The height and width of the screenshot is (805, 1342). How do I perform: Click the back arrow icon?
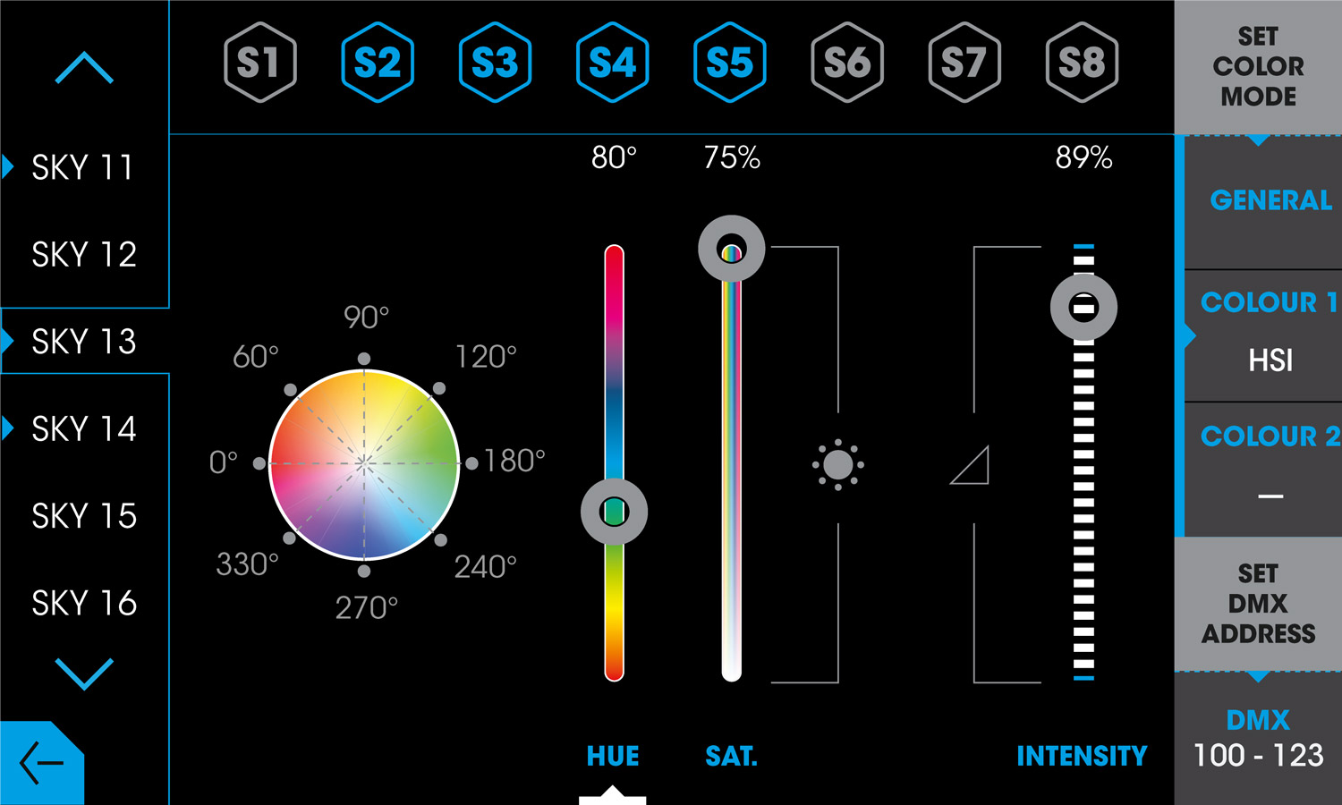pyautogui.click(x=41, y=763)
